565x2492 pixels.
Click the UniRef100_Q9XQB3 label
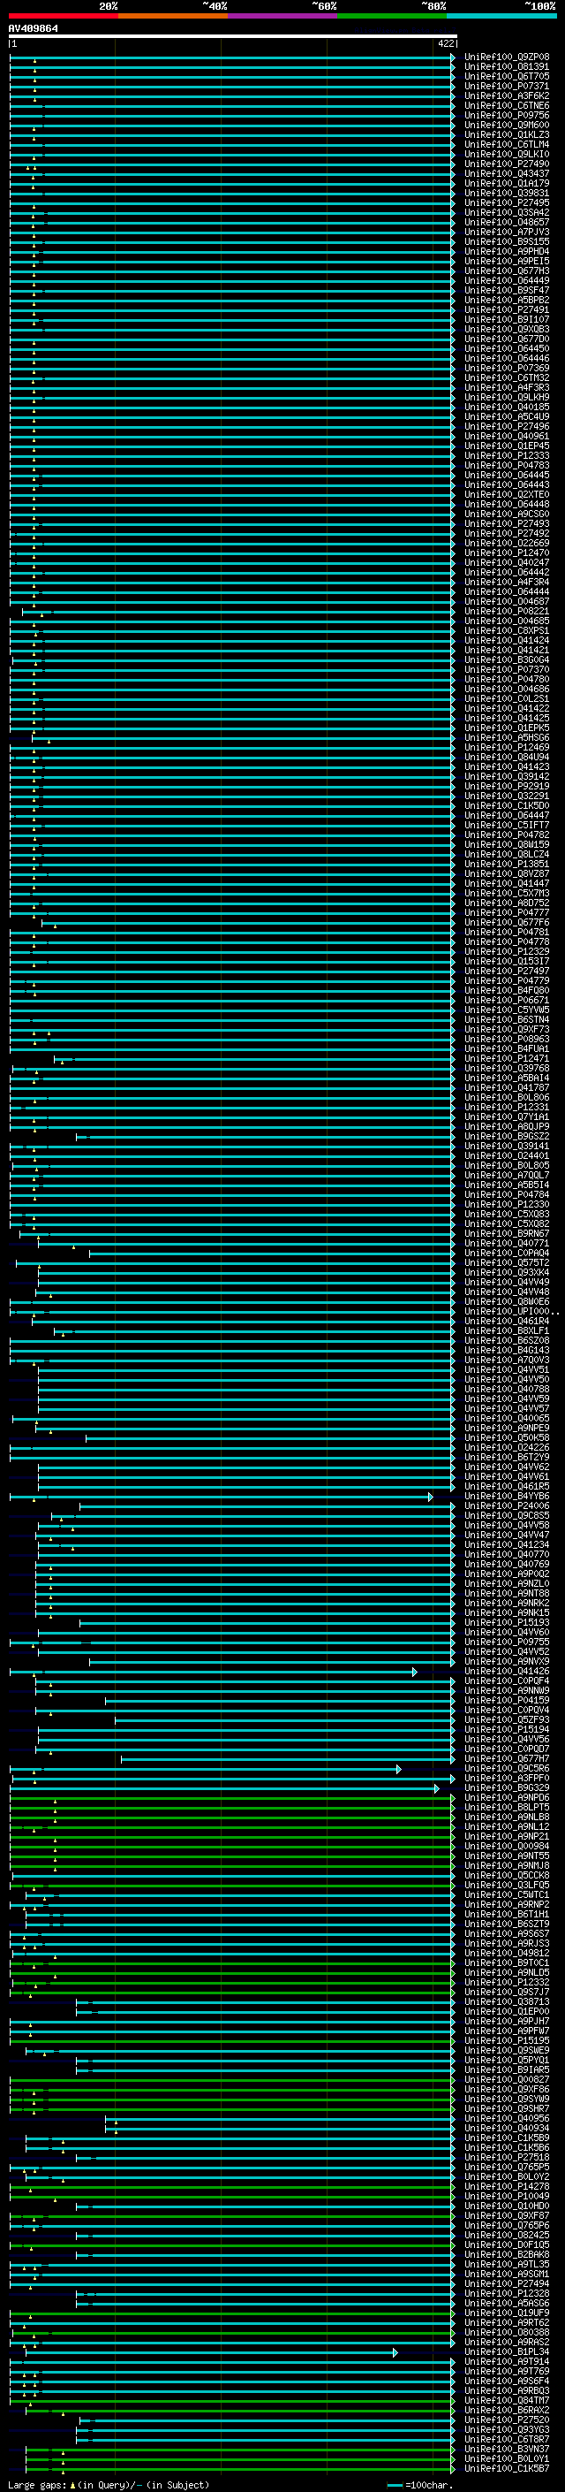pyautogui.click(x=507, y=329)
